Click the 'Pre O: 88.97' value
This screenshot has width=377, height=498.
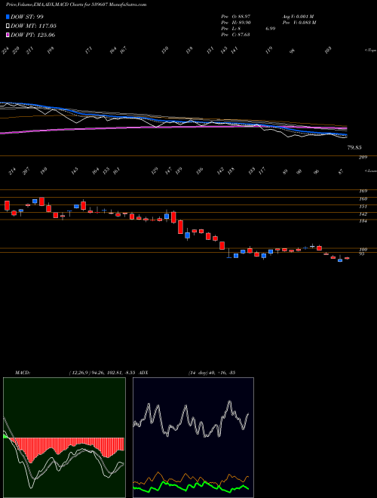[236, 17]
